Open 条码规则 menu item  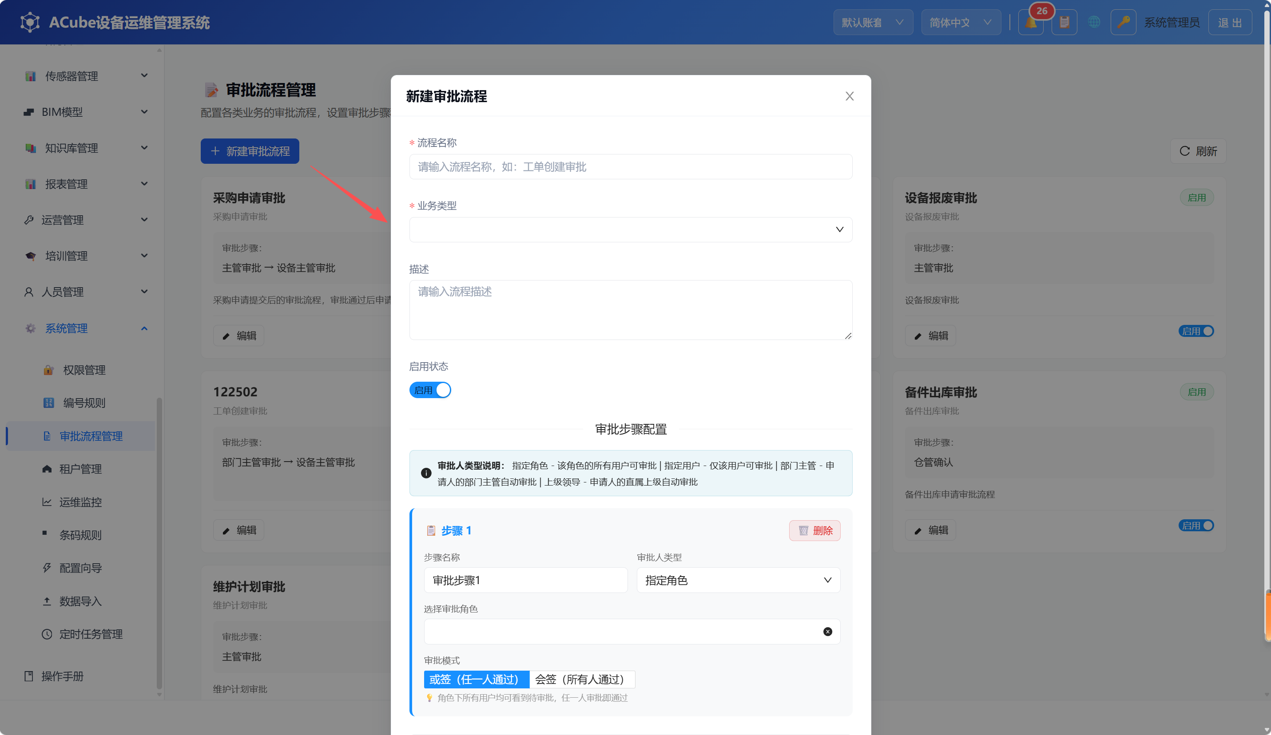click(81, 535)
